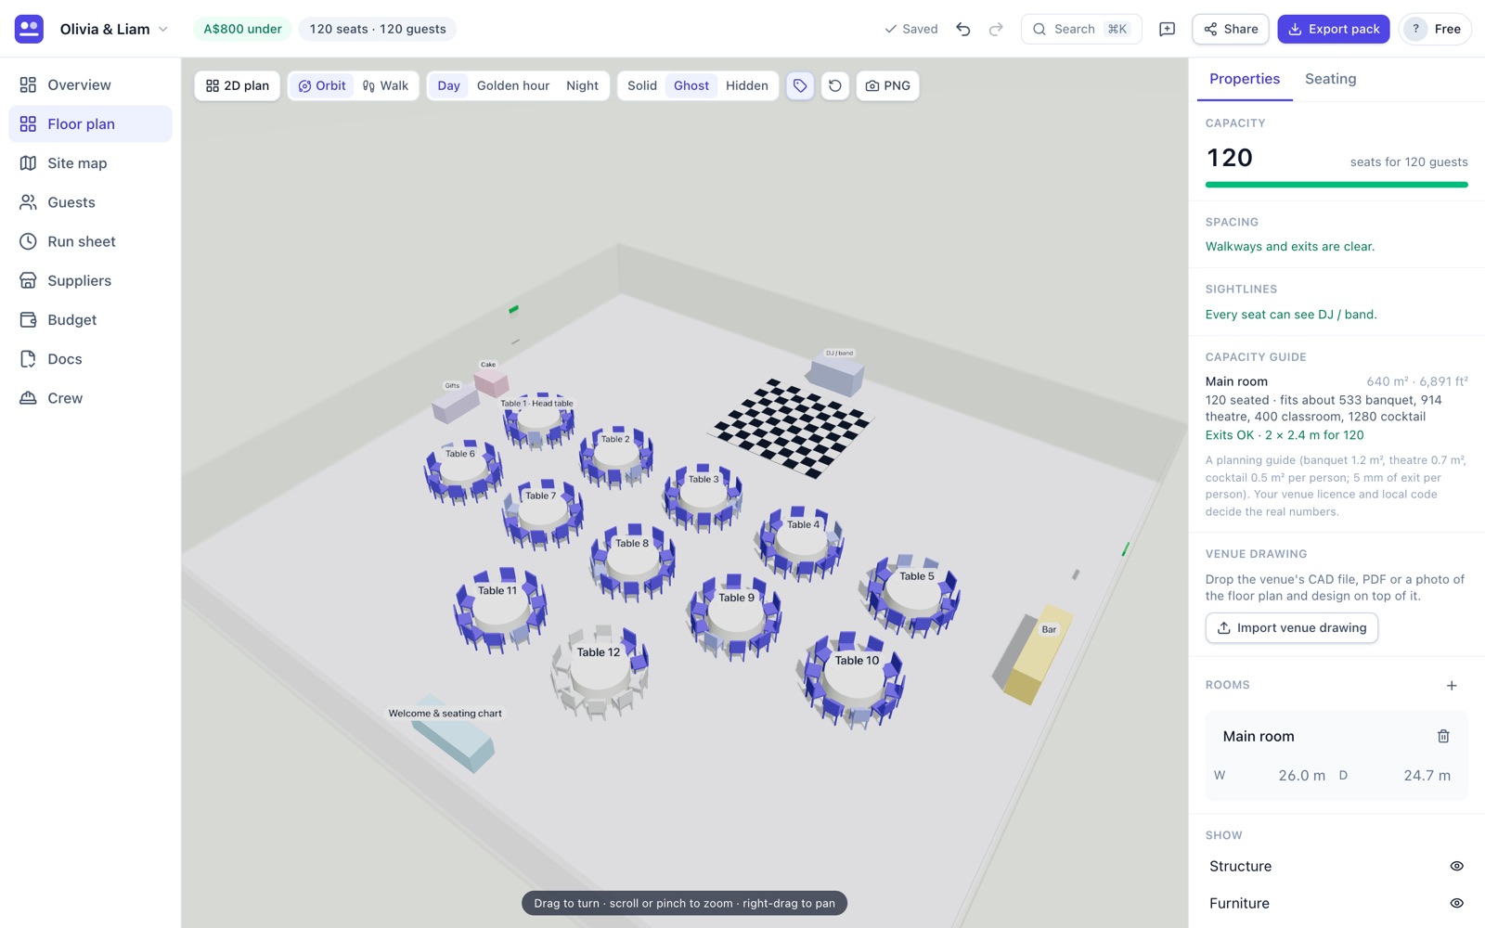This screenshot has width=1485, height=928.
Task: Export the view as PNG
Action: pyautogui.click(x=887, y=85)
